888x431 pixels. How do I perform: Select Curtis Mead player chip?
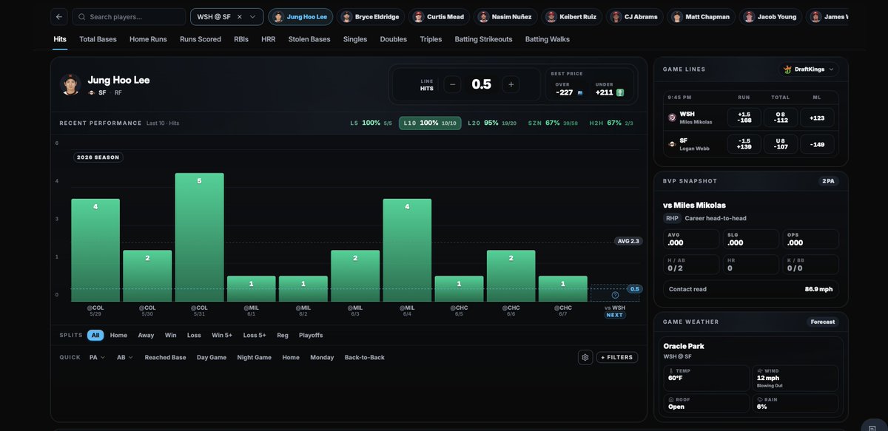[439, 16]
